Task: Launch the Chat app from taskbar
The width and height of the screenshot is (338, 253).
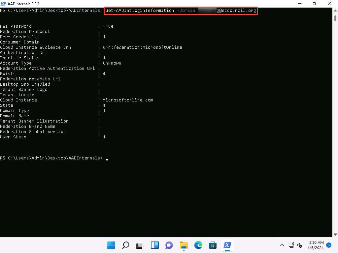Action: click(169, 245)
